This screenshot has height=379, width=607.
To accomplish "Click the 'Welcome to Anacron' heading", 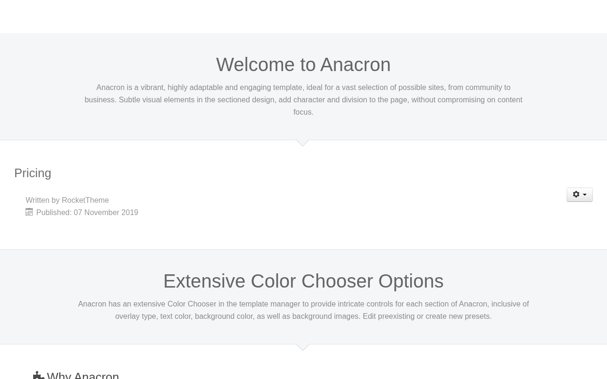I will point(303,64).
